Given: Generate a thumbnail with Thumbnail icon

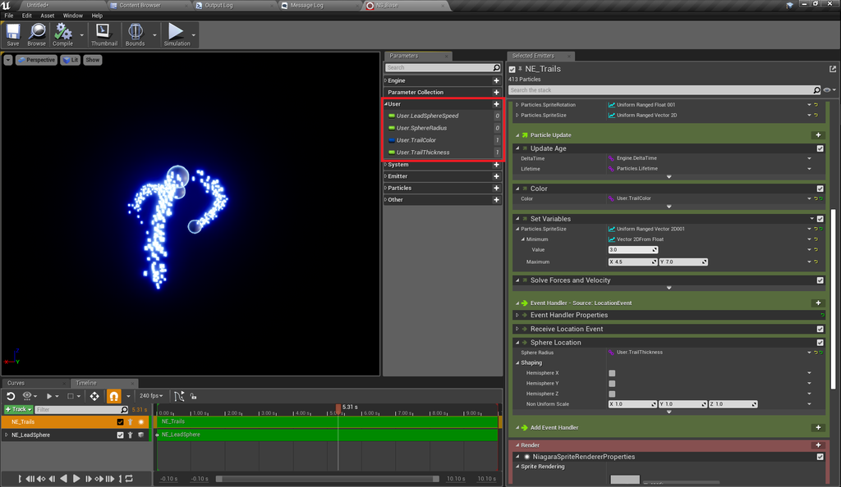Looking at the screenshot, I should click(104, 34).
